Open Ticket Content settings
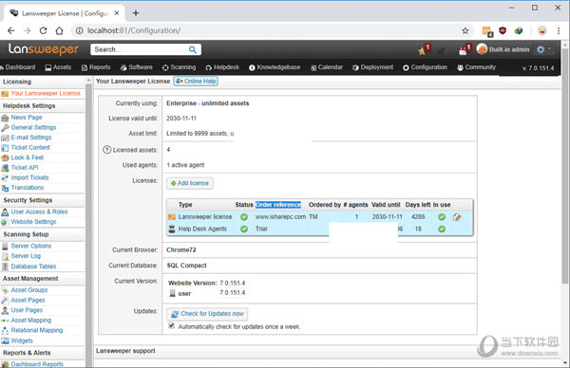Image resolution: width=570 pixels, height=368 pixels. click(30, 147)
